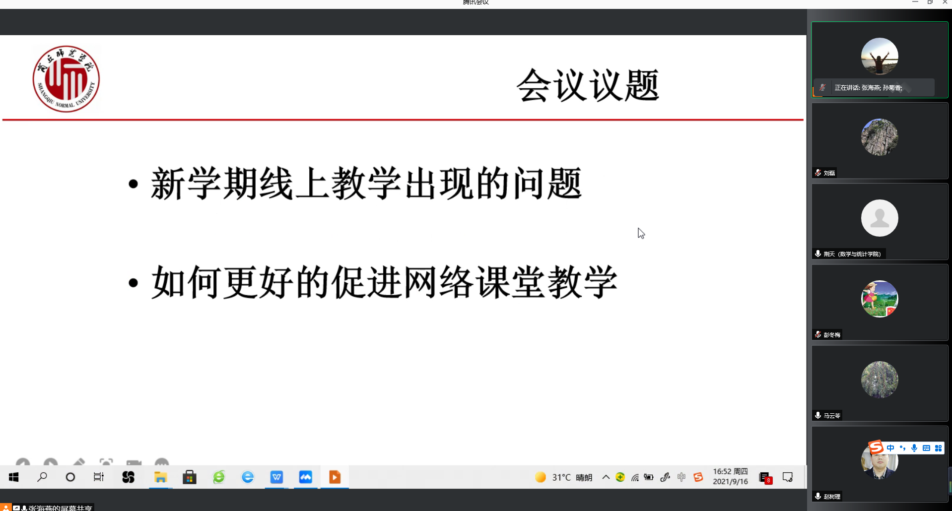Open Sogou toolbox grid icon
Viewport: 952px width, 511px height.
(938, 448)
